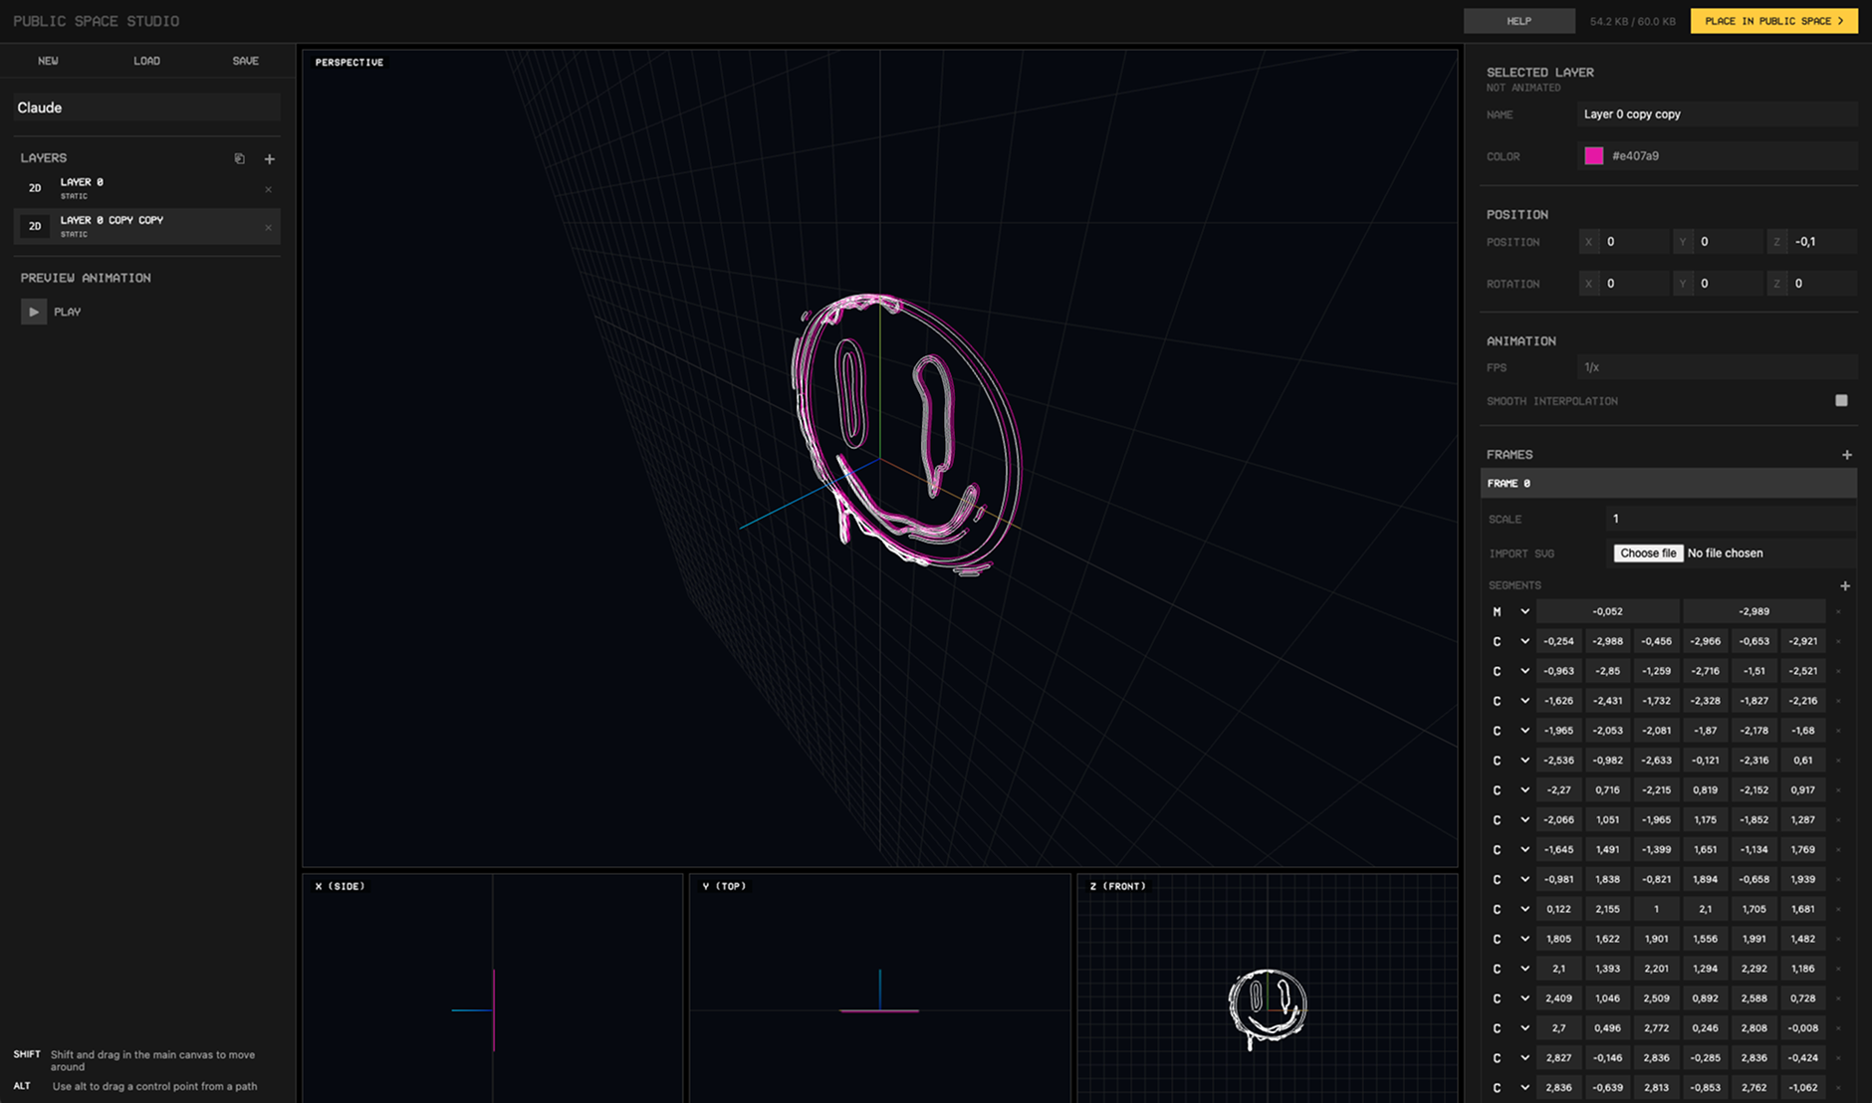The height and width of the screenshot is (1103, 1872).
Task: Add a new frame with plus icon
Action: click(1846, 455)
